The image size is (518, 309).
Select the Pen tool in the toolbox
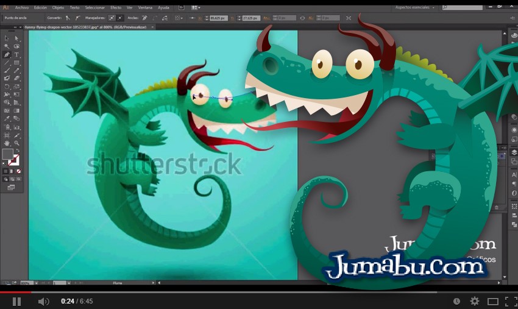click(x=7, y=54)
